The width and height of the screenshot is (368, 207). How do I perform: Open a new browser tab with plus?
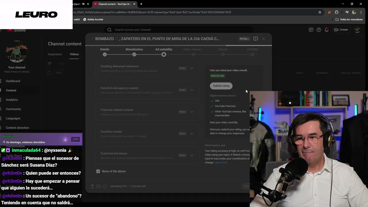click(x=141, y=4)
